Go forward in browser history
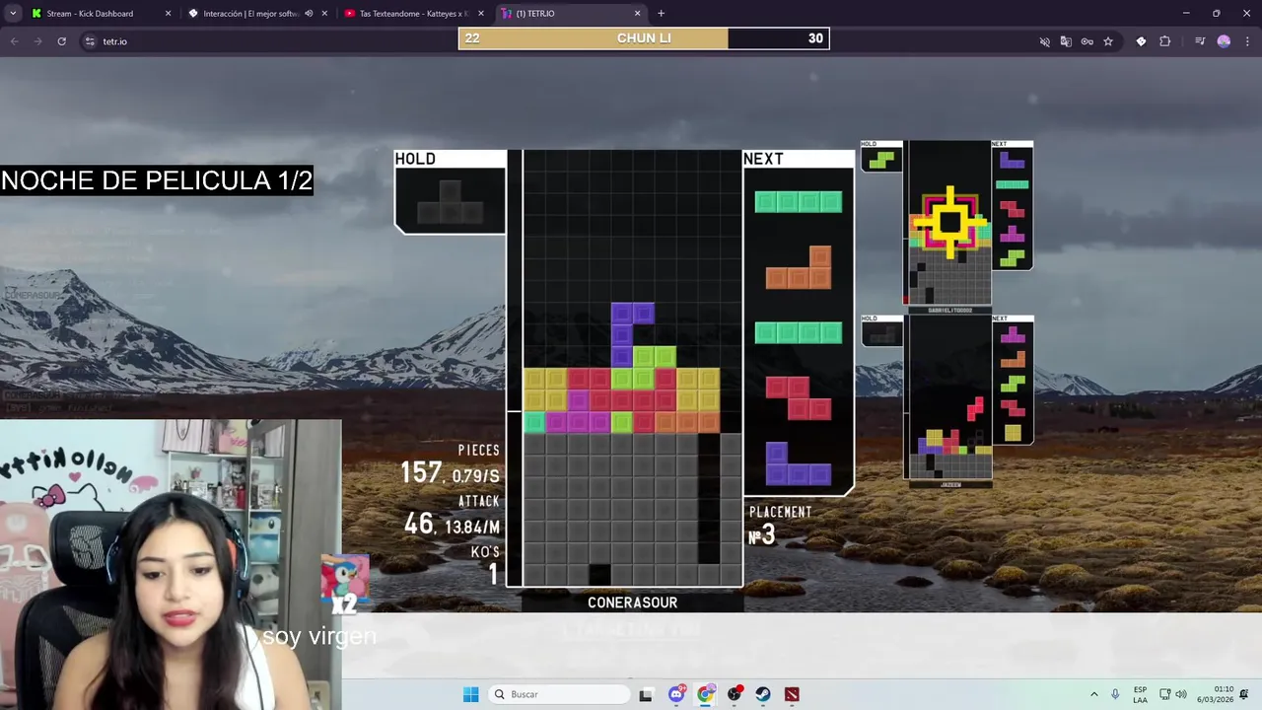This screenshot has width=1262, height=710. click(37, 41)
